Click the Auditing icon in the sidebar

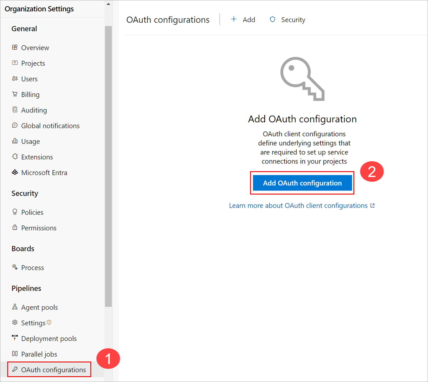(15, 110)
